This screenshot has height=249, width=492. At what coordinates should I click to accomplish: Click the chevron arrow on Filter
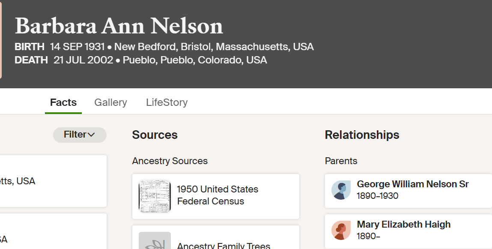click(x=91, y=135)
